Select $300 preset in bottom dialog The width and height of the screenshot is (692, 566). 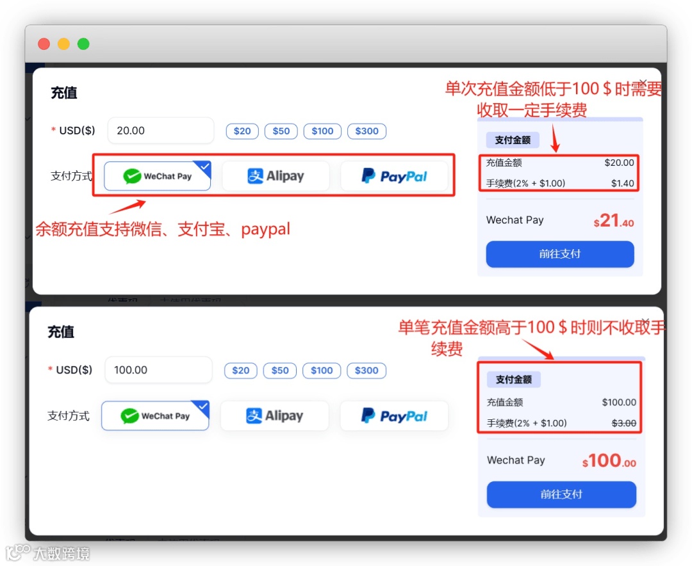(367, 371)
